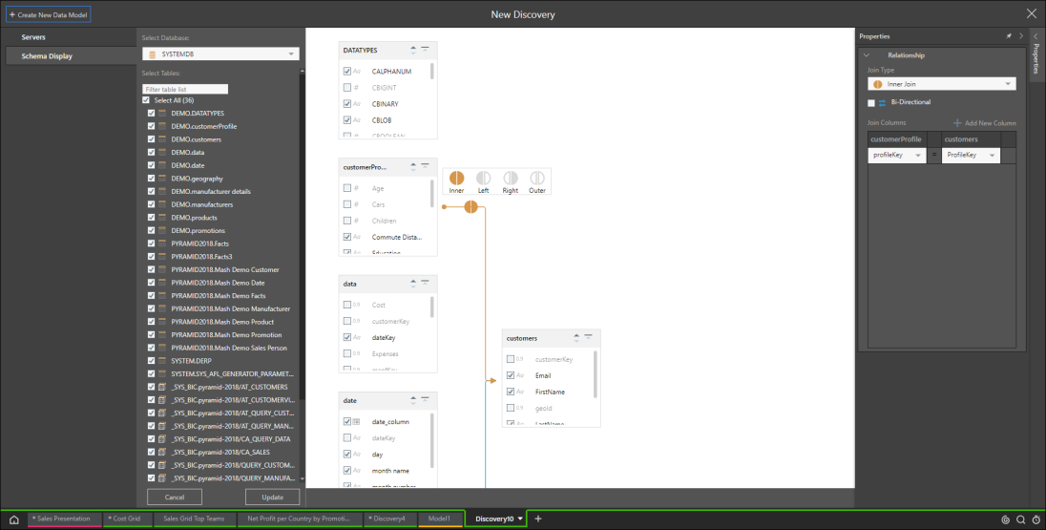Viewport: 1046px width, 530px height.
Task: Collapse the data table card
Action: point(425,283)
